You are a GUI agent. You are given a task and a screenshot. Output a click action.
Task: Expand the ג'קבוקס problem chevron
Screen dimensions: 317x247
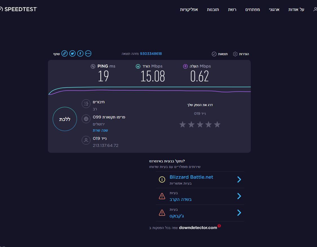[239, 213]
